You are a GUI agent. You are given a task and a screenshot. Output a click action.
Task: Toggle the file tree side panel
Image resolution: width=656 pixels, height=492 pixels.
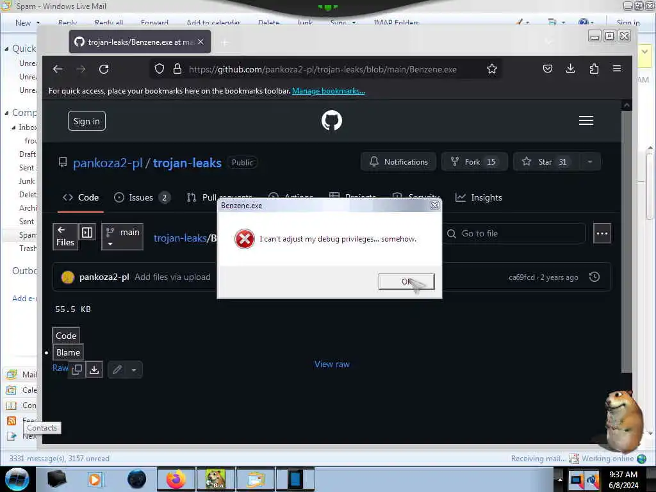tap(87, 233)
